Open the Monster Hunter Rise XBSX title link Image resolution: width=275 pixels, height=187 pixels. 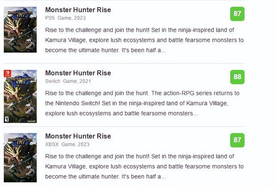78,136
